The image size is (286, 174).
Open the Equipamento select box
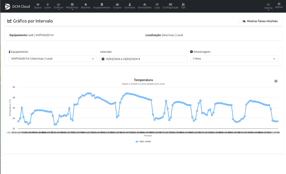53,59
